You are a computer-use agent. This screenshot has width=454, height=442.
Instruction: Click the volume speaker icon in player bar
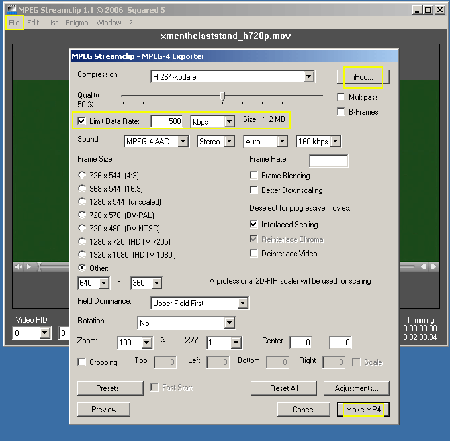[x=19, y=267]
